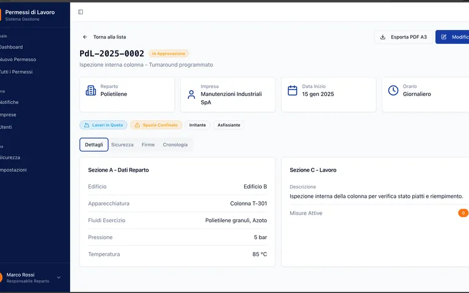Click the Reparto building icon
Viewport: 469px width, 293px height.
(91, 91)
